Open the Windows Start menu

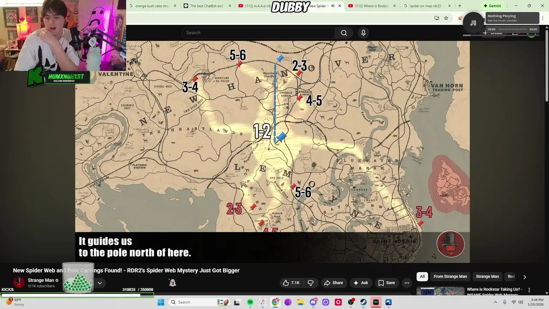(x=161, y=302)
